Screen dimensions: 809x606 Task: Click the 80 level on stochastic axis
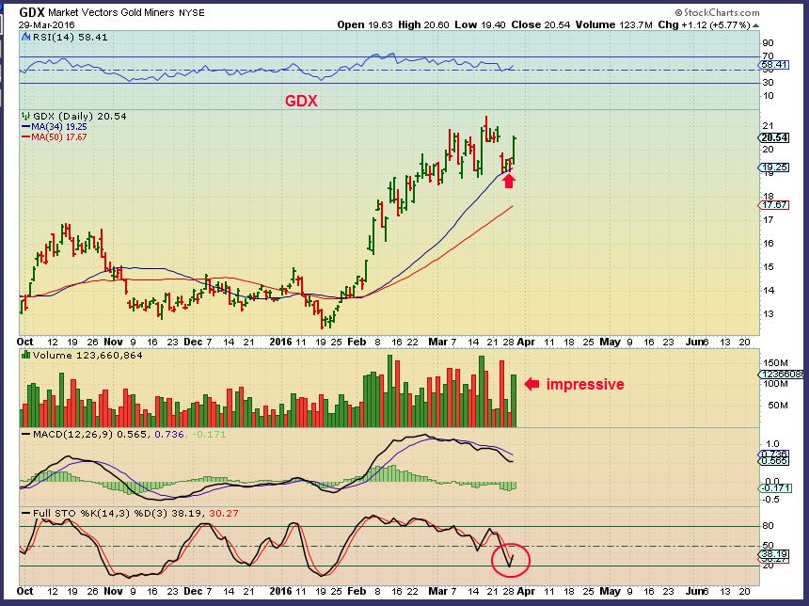tap(769, 526)
